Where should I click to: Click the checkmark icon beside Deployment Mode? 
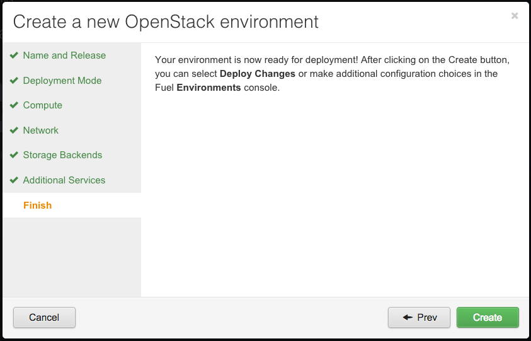14,80
